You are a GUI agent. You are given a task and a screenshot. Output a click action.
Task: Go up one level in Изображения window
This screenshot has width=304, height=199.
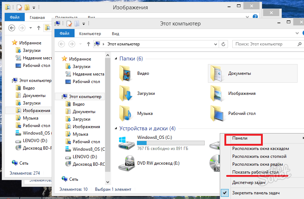tap(39, 28)
